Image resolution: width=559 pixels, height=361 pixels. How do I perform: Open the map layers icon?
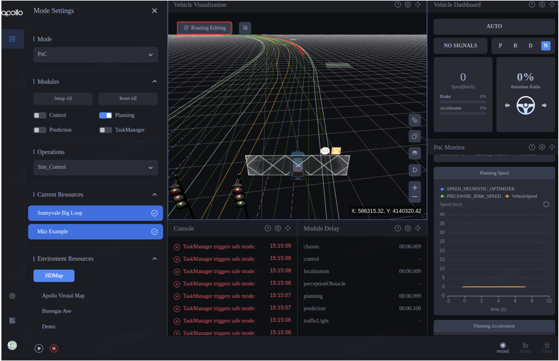(415, 153)
